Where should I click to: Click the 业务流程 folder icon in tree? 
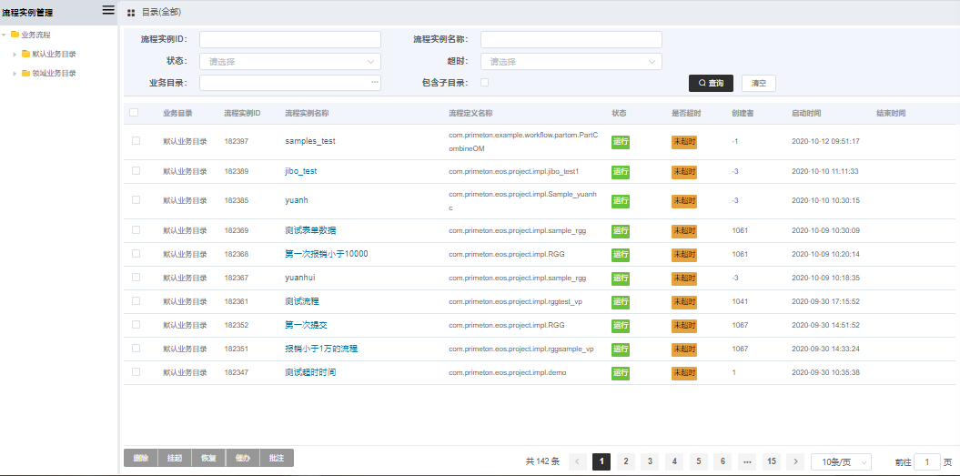pos(15,35)
